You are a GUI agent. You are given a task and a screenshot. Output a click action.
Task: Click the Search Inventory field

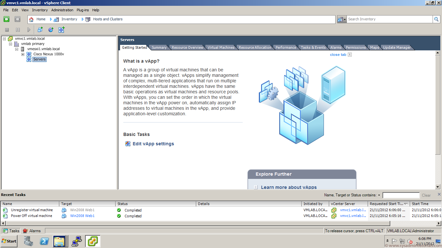point(390,19)
